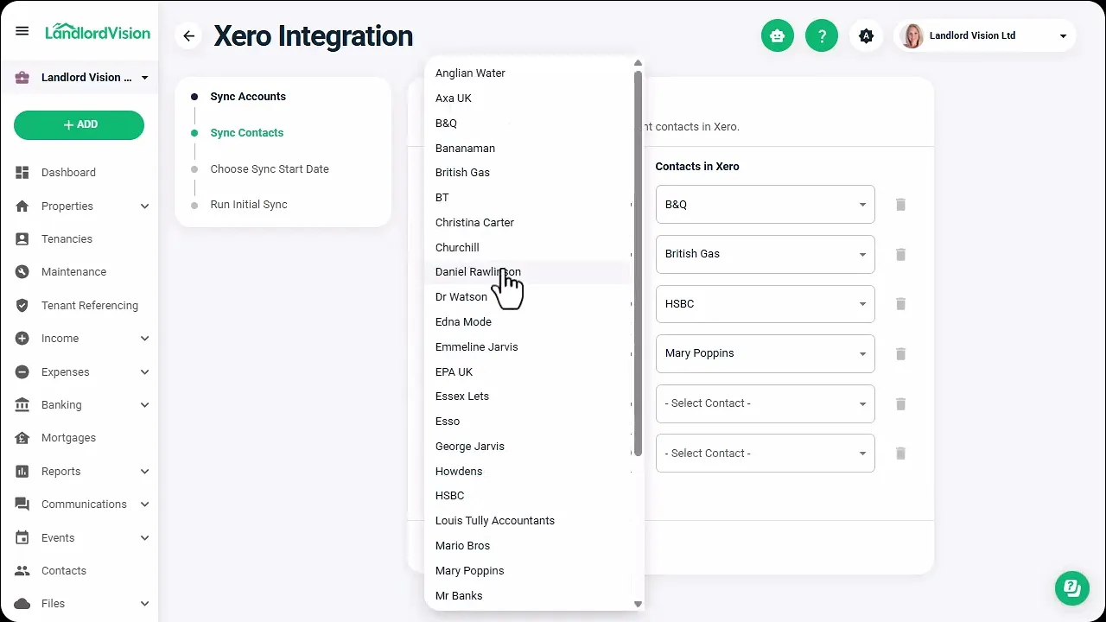
Task: Click the contact list scrollbar thumb
Action: click(639, 263)
